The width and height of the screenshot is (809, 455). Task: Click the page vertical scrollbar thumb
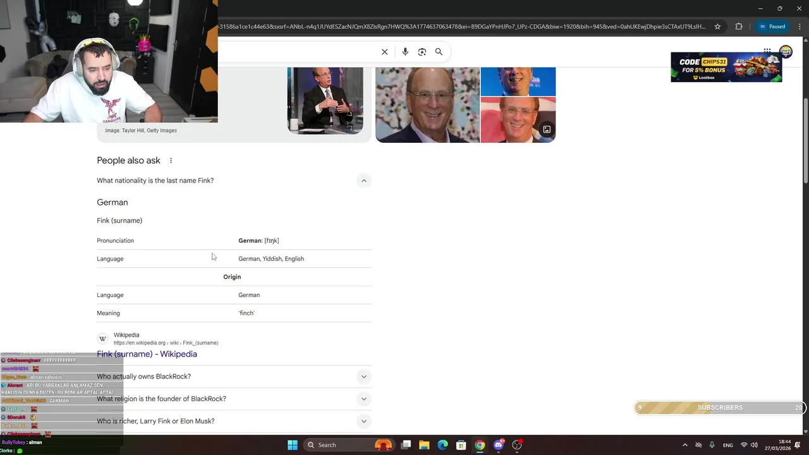coord(805,140)
